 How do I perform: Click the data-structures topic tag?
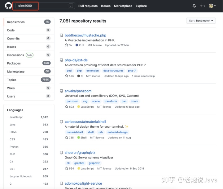click(113, 71)
